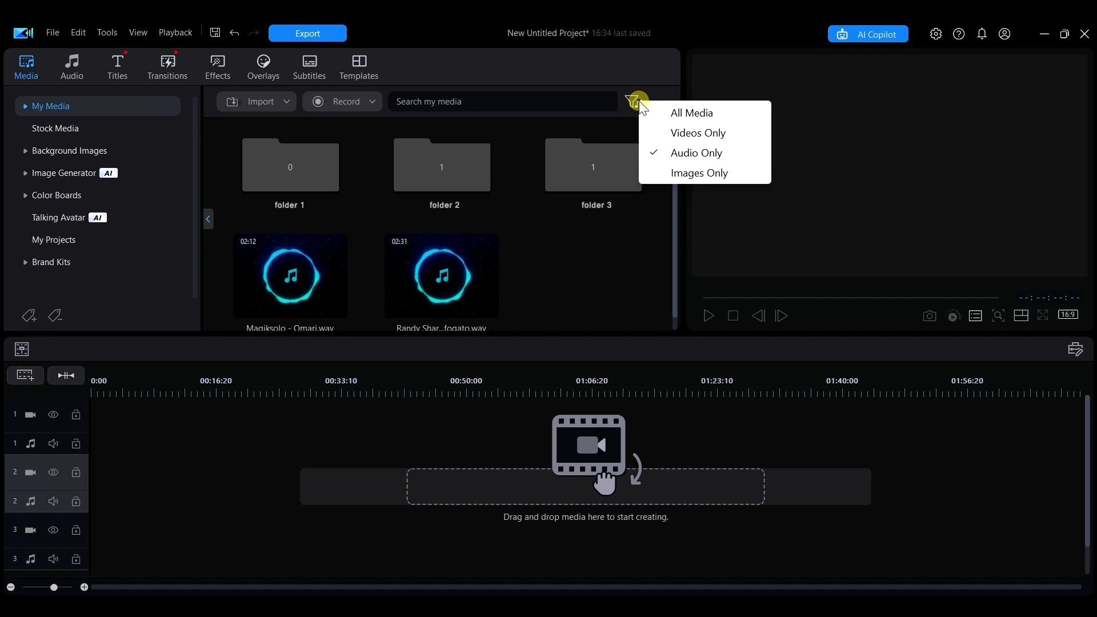Select Randy Shar...fogato.wav audio clip

[442, 277]
